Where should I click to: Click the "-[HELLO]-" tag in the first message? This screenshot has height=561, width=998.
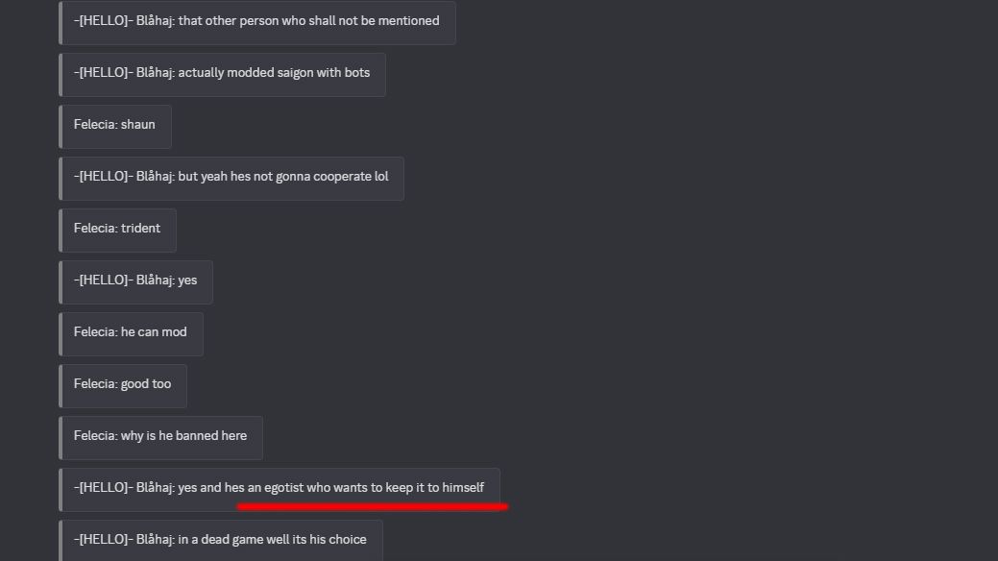(x=103, y=21)
